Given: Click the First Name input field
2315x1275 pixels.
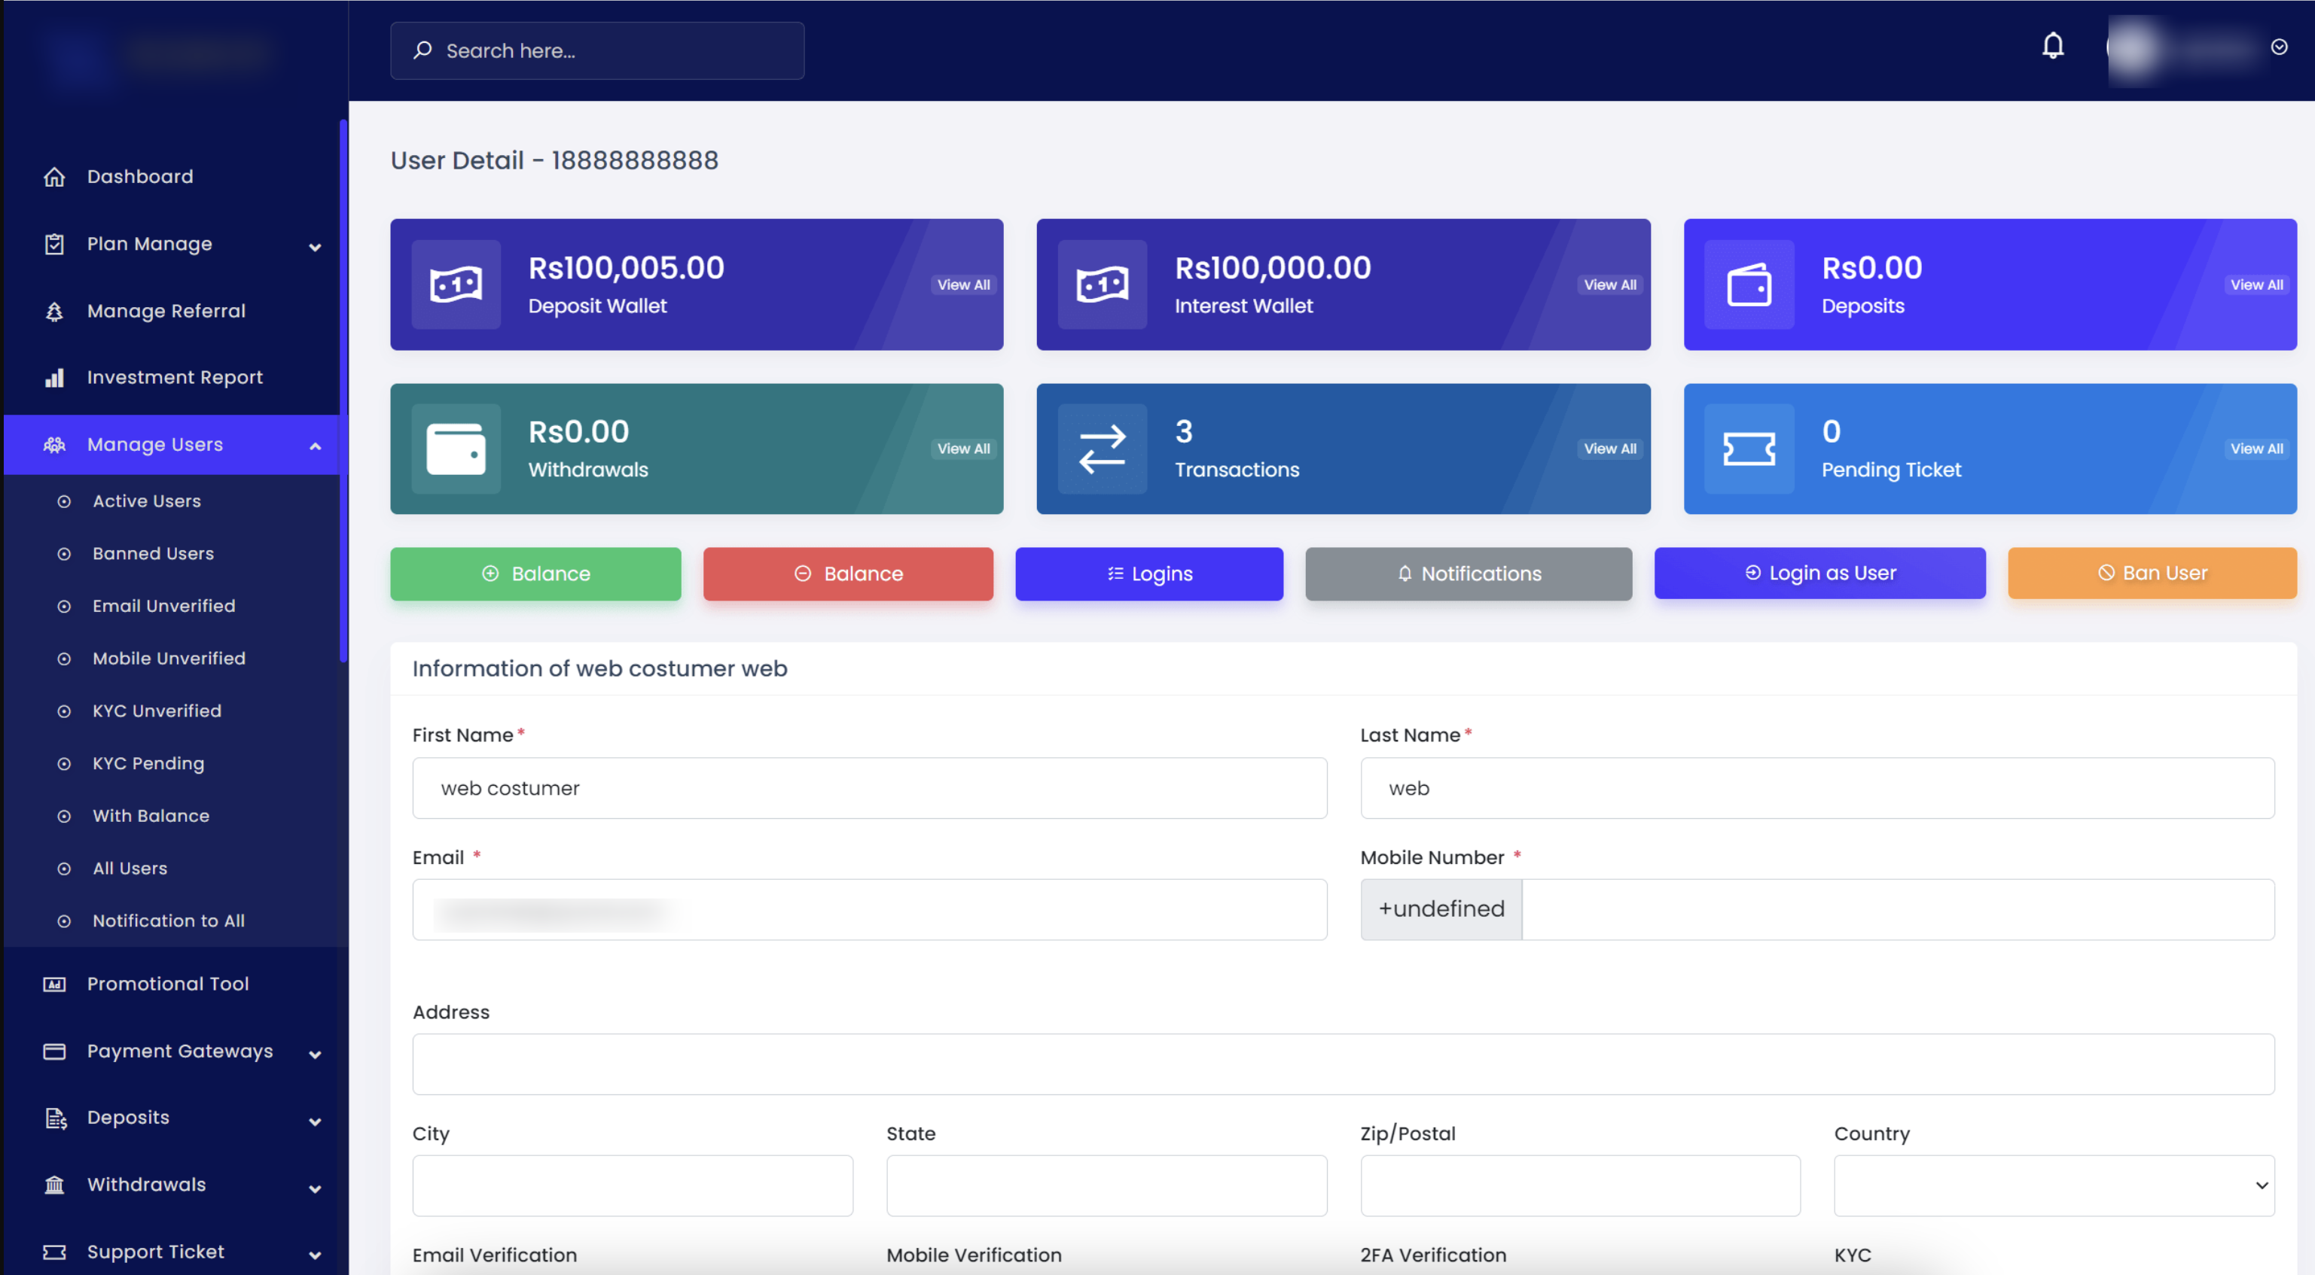Looking at the screenshot, I should coord(870,787).
